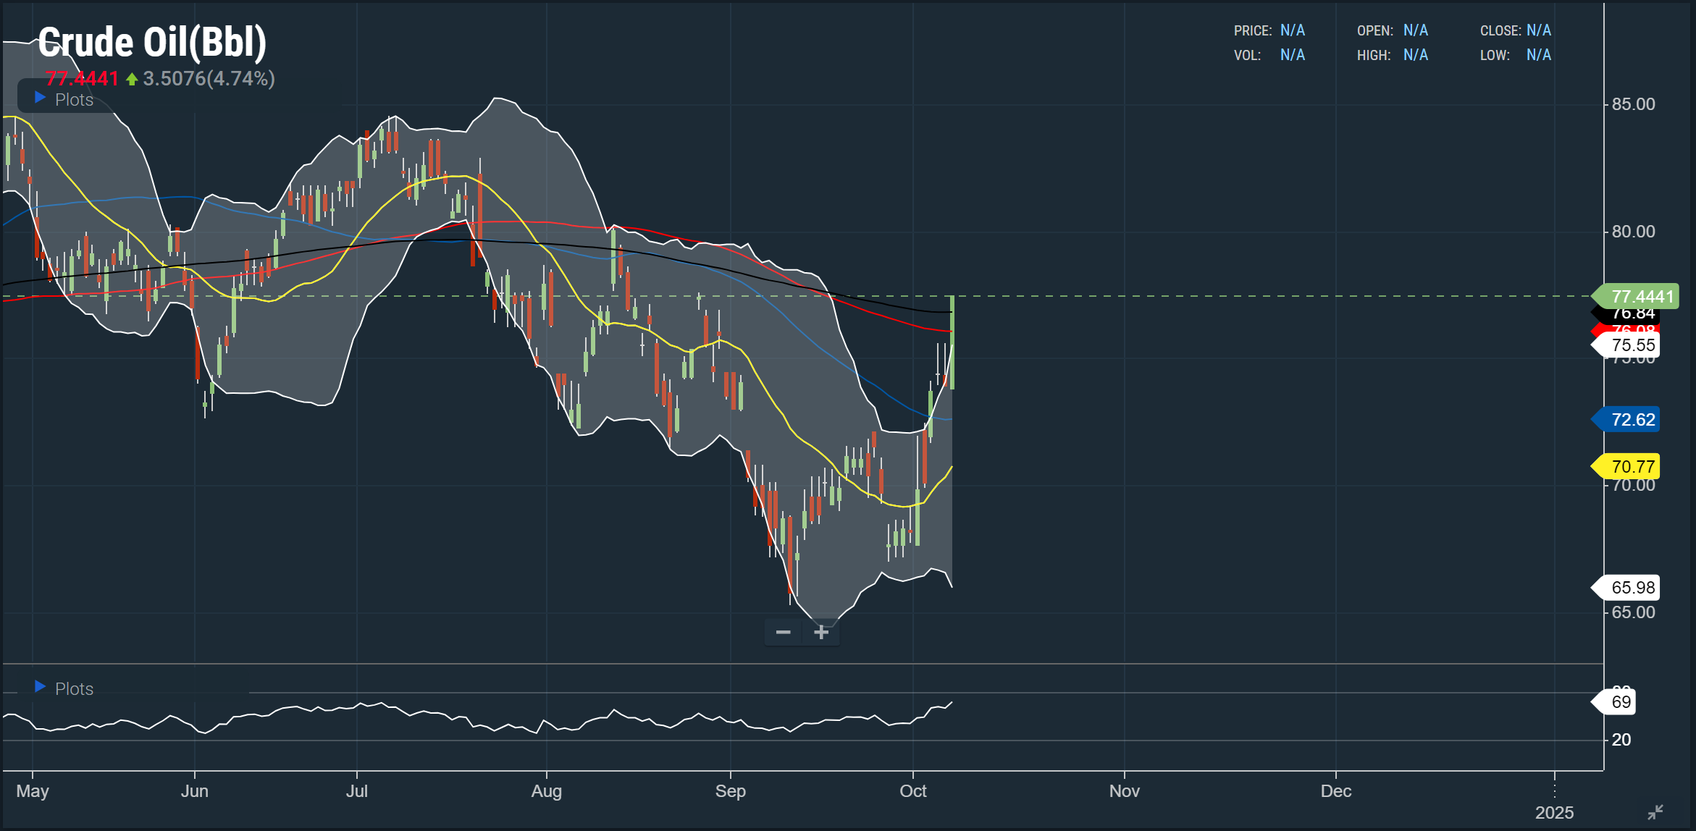Screen dimensions: 1696x831
Task: Click the zoom in plus button
Action: 821,633
